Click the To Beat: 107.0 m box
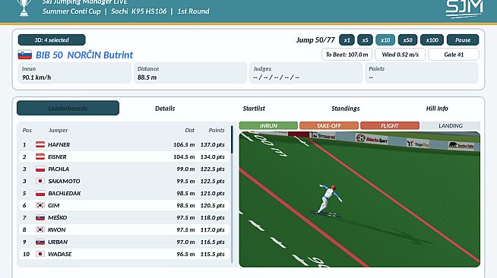 (347, 55)
